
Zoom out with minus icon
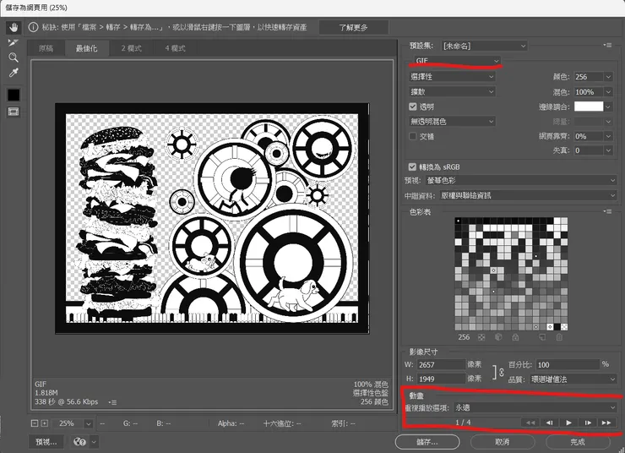pyautogui.click(x=35, y=423)
